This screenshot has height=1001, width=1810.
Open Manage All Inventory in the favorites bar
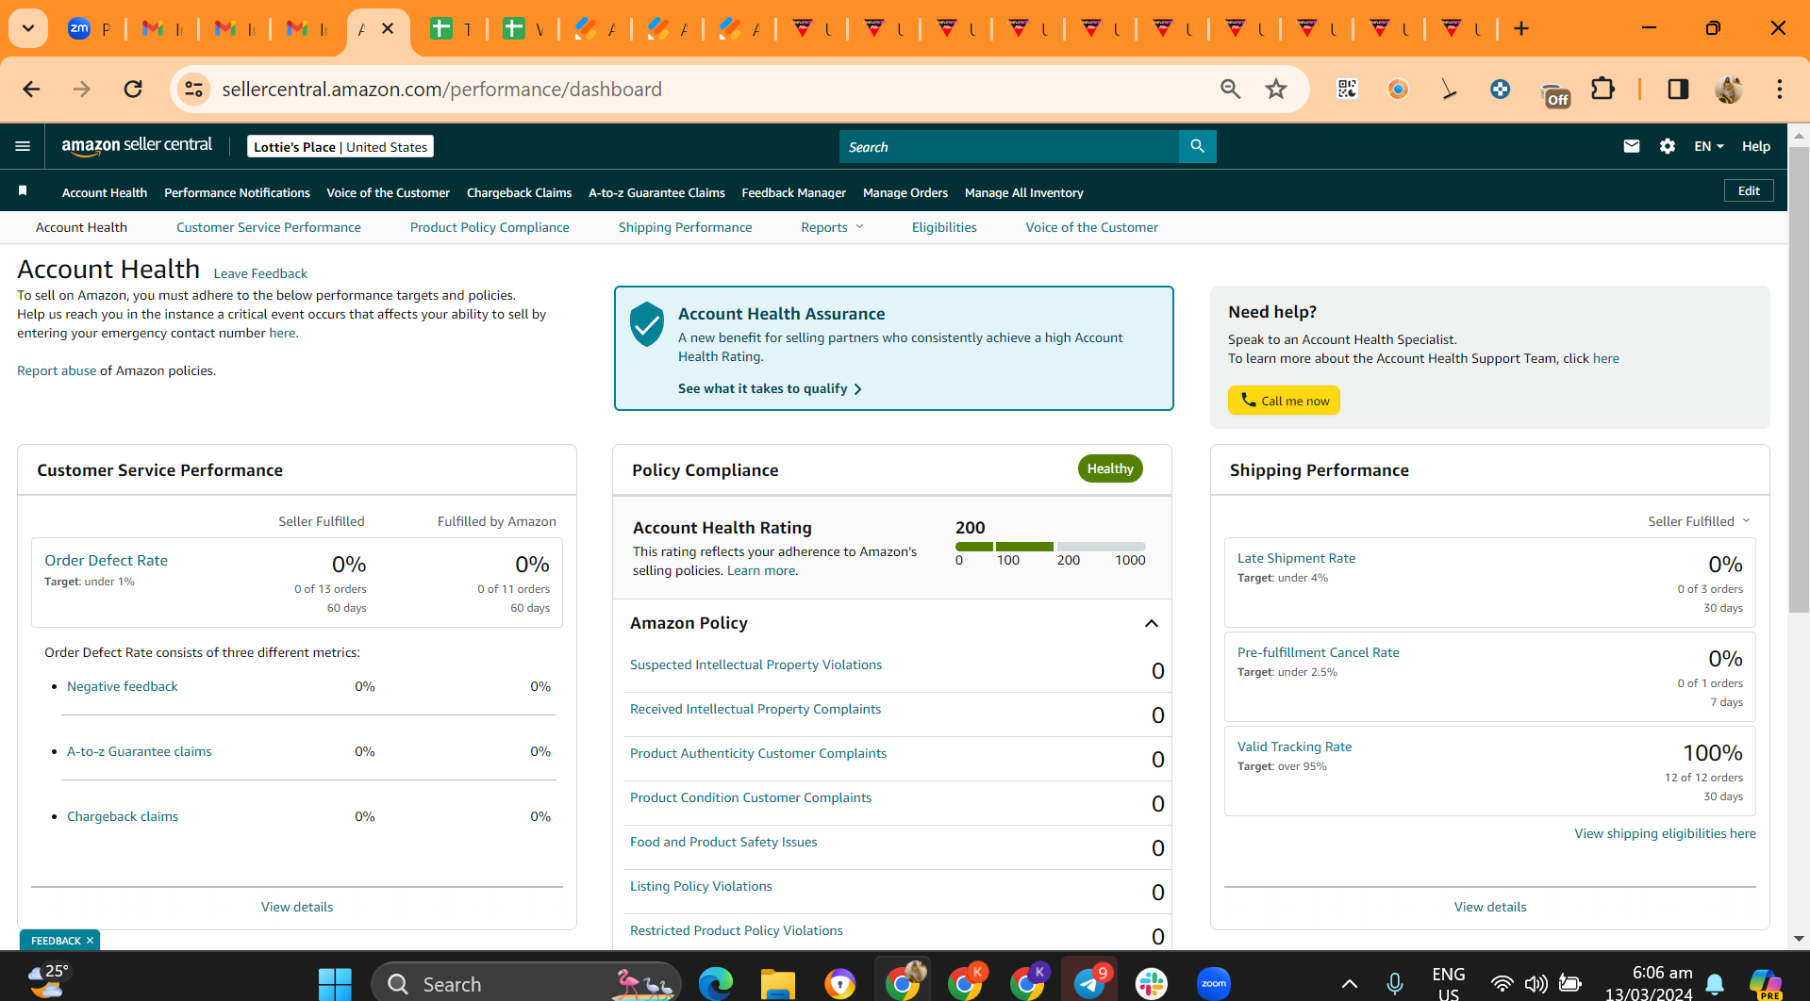pos(1023,192)
